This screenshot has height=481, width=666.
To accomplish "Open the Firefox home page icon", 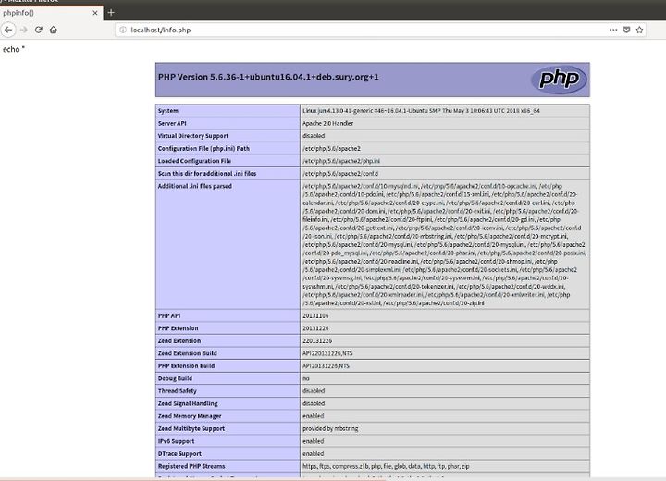I will 53,30.
